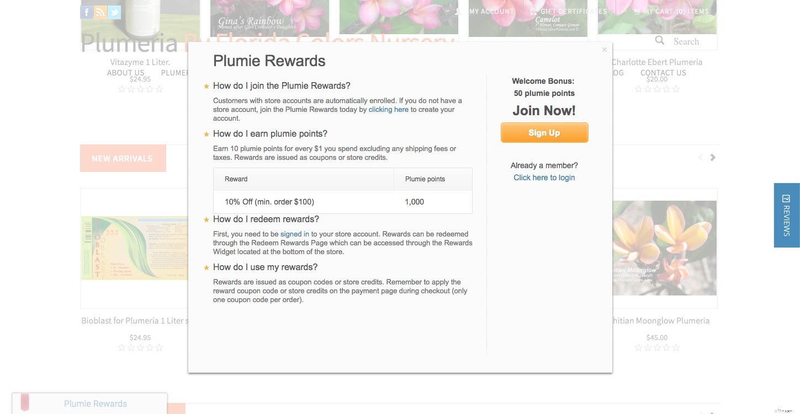The width and height of the screenshot is (800, 414).
Task: Click the star beside 'How do I redeem rewards?'
Action: [x=206, y=219]
